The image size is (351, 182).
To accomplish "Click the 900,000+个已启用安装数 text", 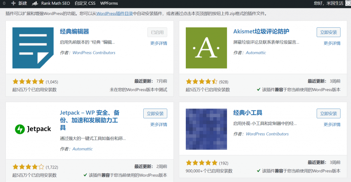I will tap(209, 171).
